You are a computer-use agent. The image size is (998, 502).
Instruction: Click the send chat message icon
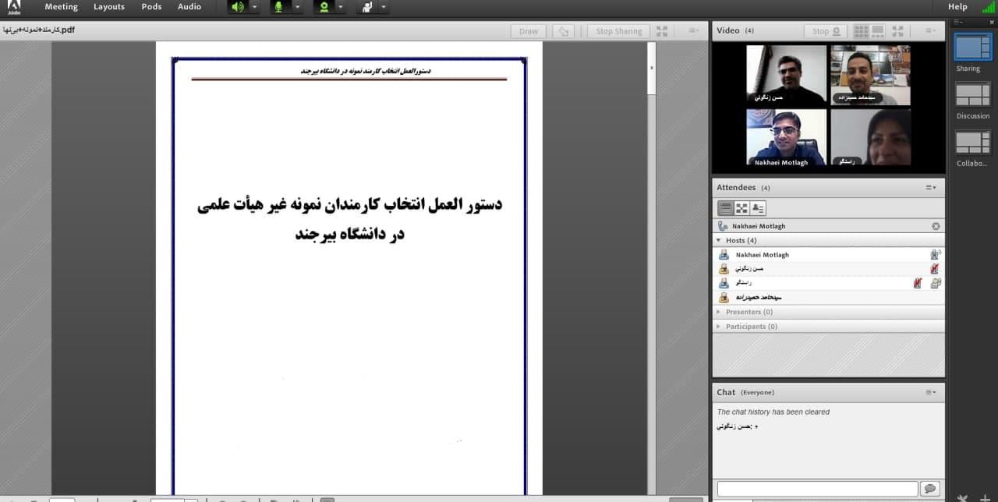pyautogui.click(x=929, y=489)
